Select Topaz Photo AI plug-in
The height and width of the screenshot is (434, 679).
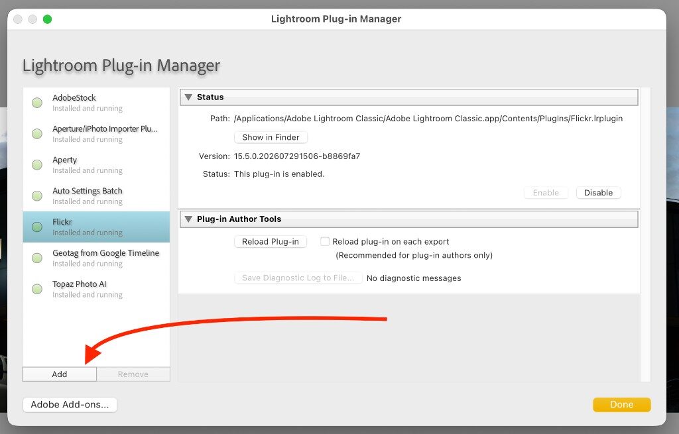(96, 289)
